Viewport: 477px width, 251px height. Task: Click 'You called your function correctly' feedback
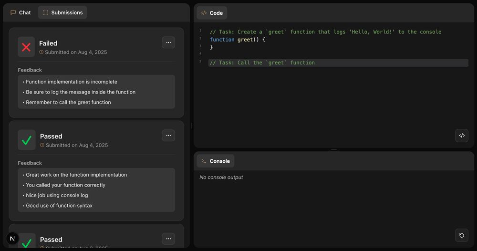tap(65, 185)
